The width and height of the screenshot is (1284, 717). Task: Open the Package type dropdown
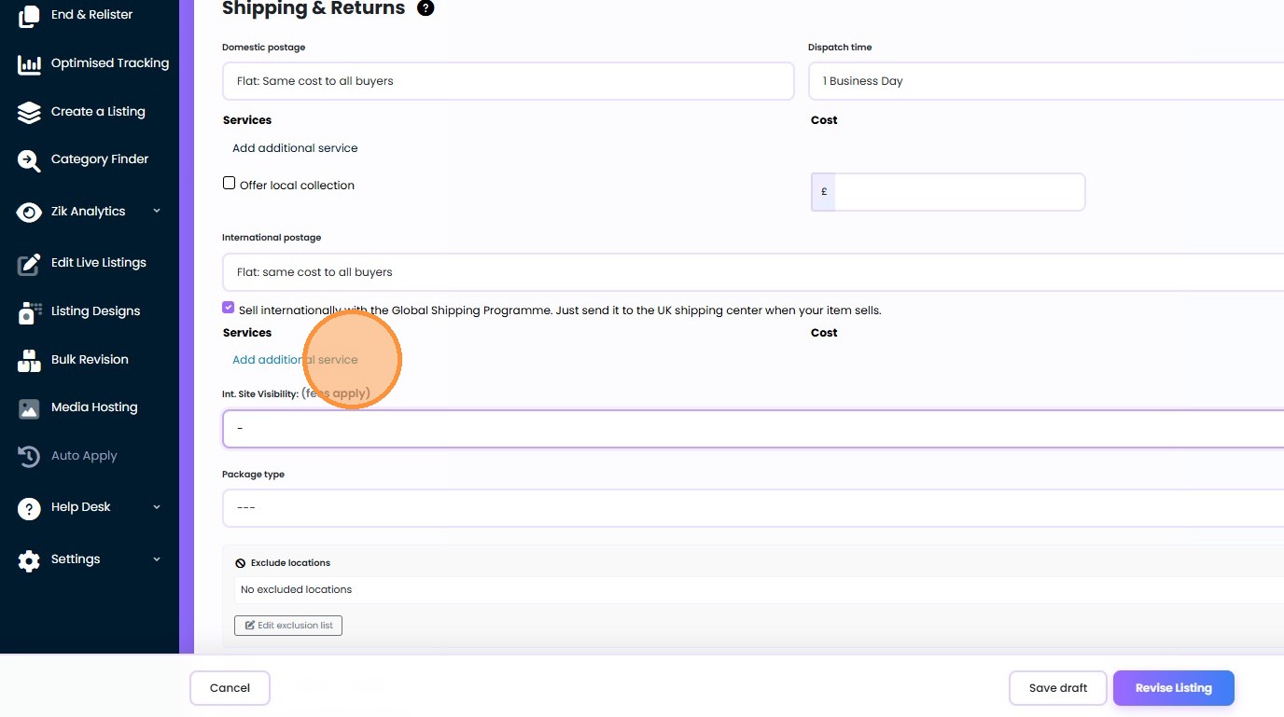point(752,508)
